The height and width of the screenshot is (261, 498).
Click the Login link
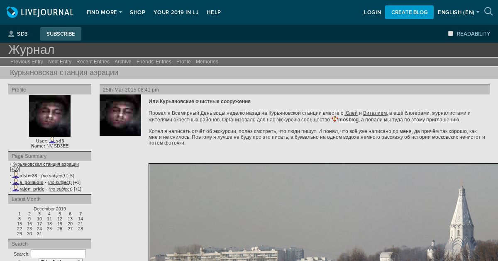click(x=372, y=12)
